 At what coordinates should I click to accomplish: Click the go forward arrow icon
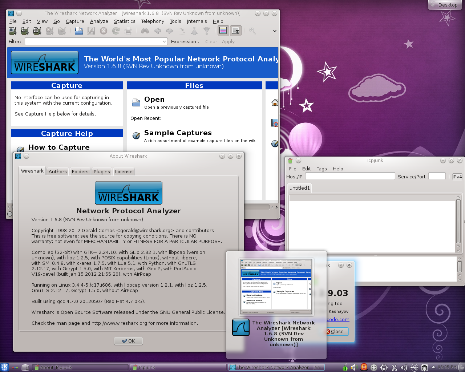[170, 31]
